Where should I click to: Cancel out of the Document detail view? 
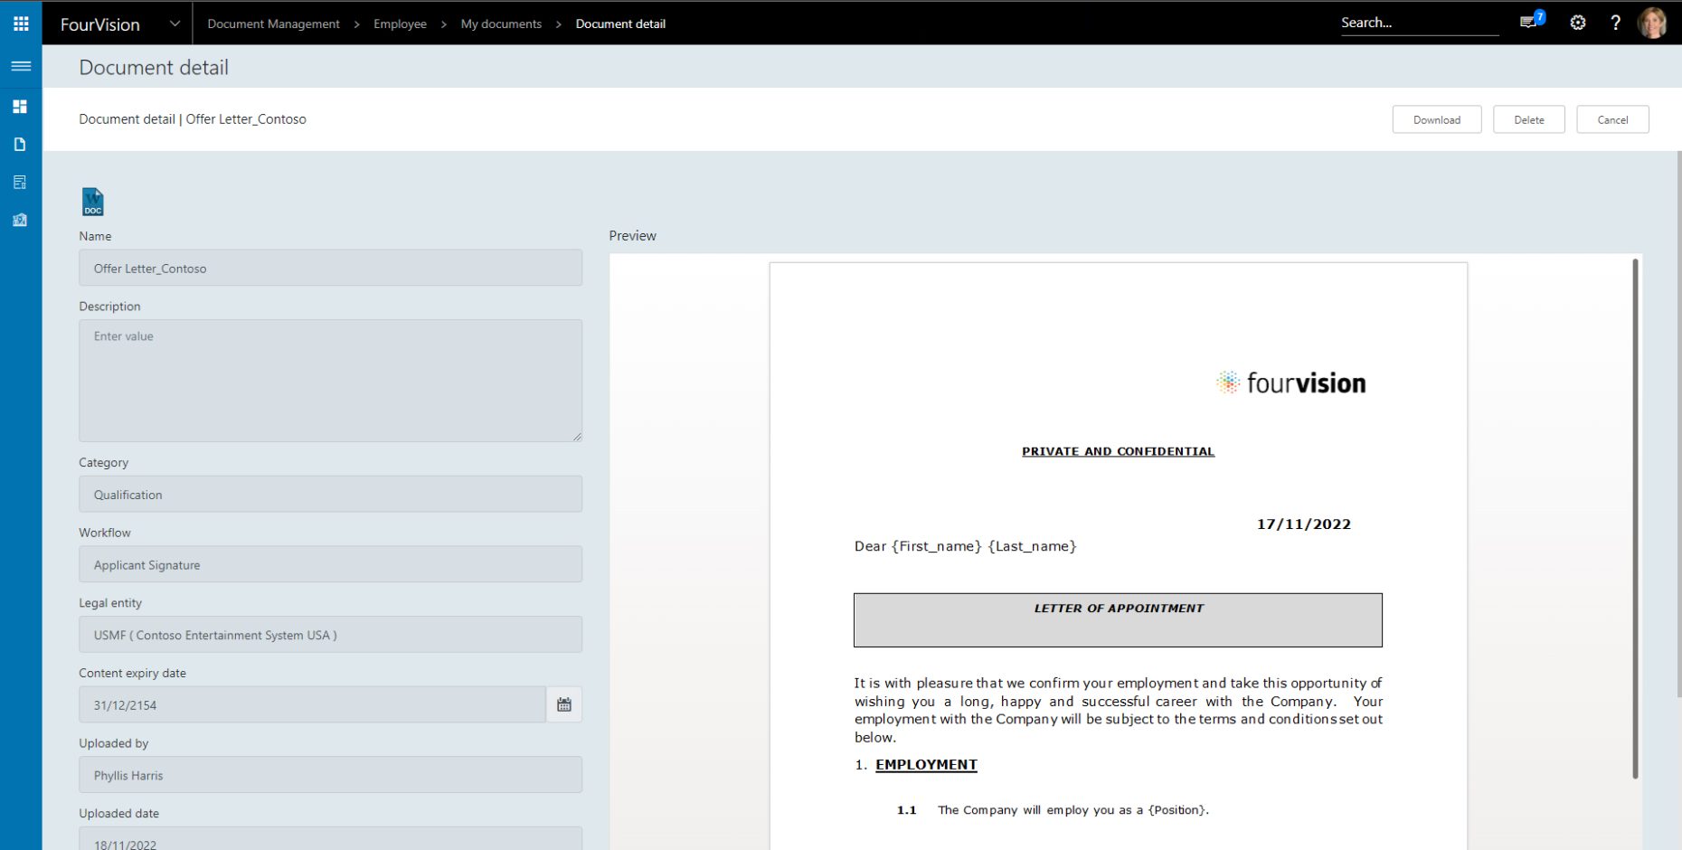click(x=1612, y=118)
